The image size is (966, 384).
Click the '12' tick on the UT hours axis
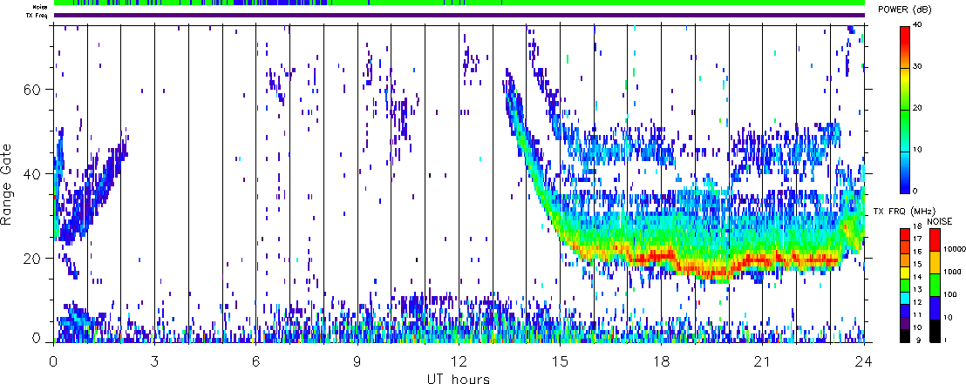pyautogui.click(x=459, y=360)
